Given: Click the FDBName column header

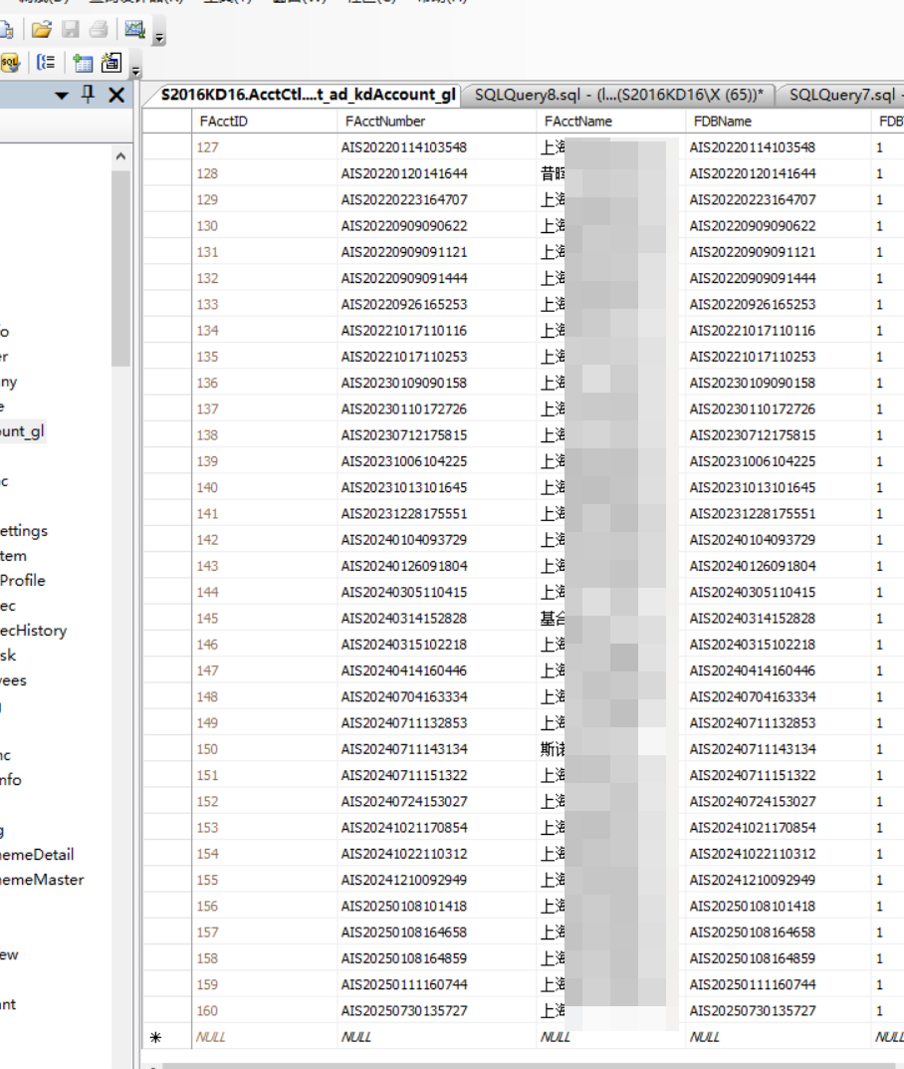Looking at the screenshot, I should pyautogui.click(x=721, y=122).
